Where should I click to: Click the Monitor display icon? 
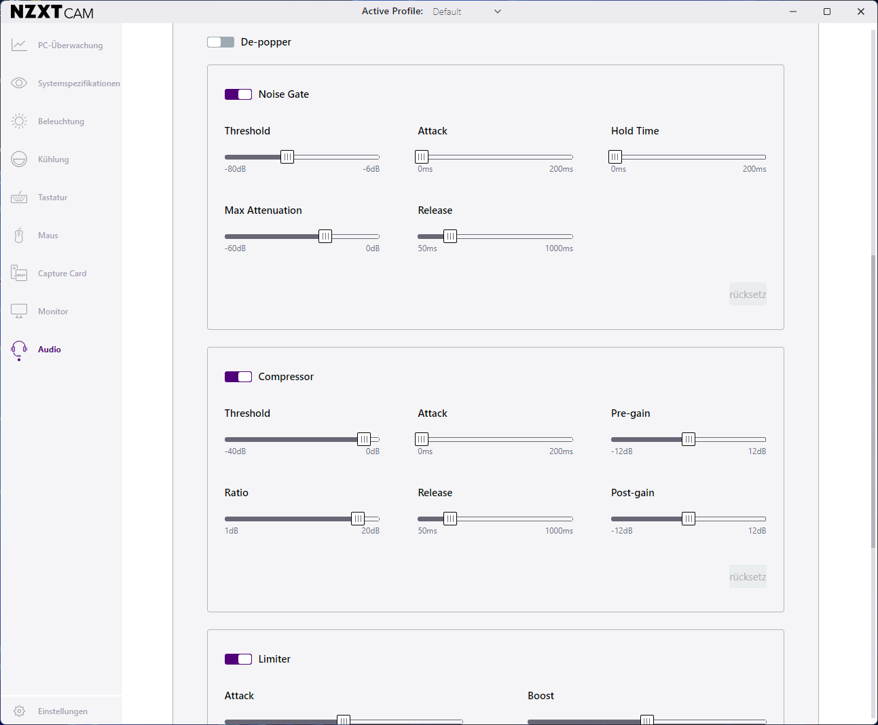19,312
